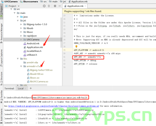The width and height of the screenshot is (156, 126).
Task: Click line 33 APP_OPTIM release text
Action: click(86, 64)
